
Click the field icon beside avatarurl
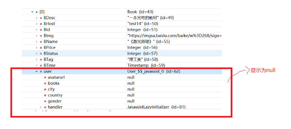45,78
